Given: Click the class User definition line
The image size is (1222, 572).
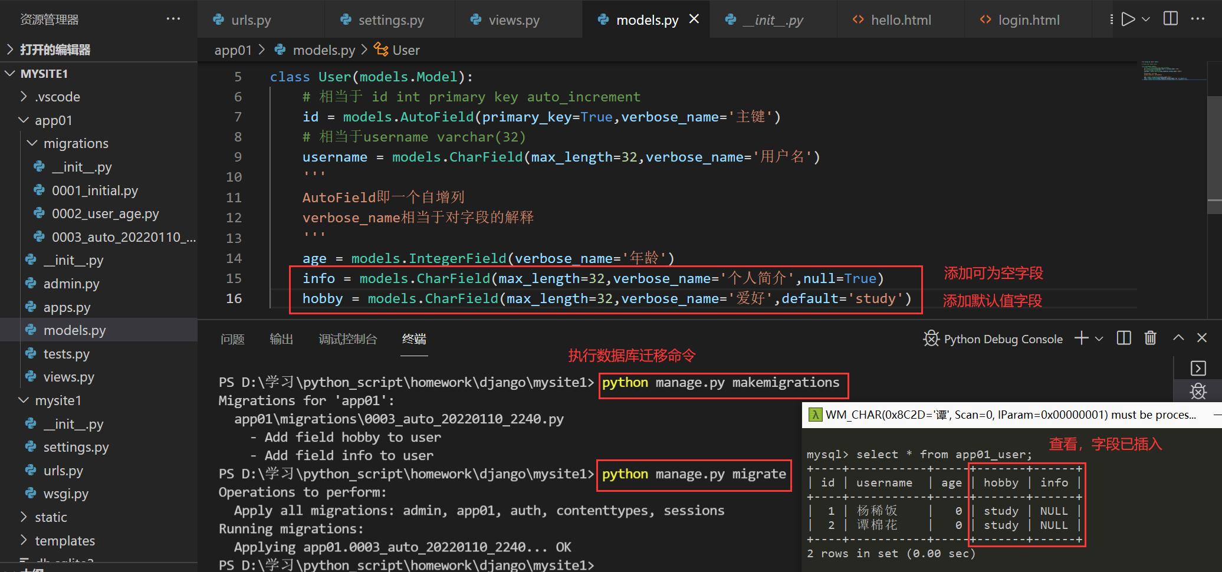Looking at the screenshot, I should coord(371,77).
